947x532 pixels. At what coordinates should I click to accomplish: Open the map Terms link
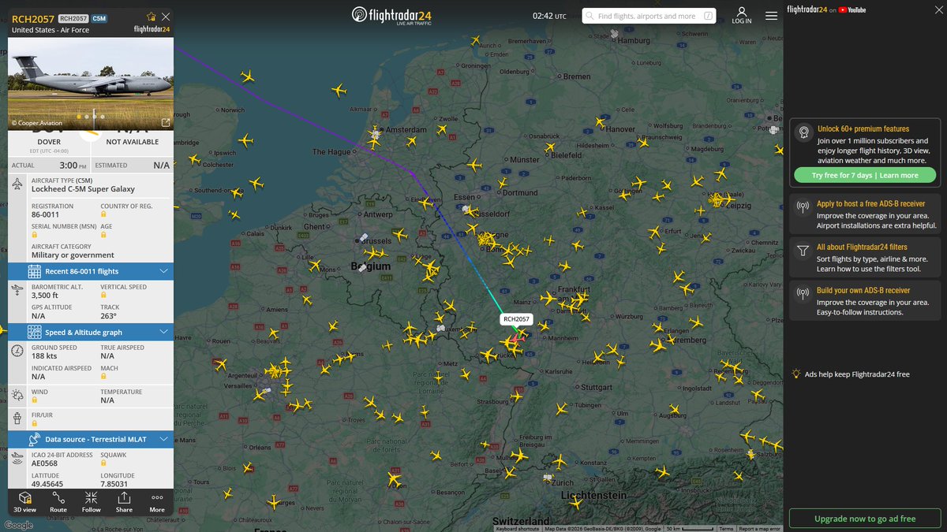726,529
